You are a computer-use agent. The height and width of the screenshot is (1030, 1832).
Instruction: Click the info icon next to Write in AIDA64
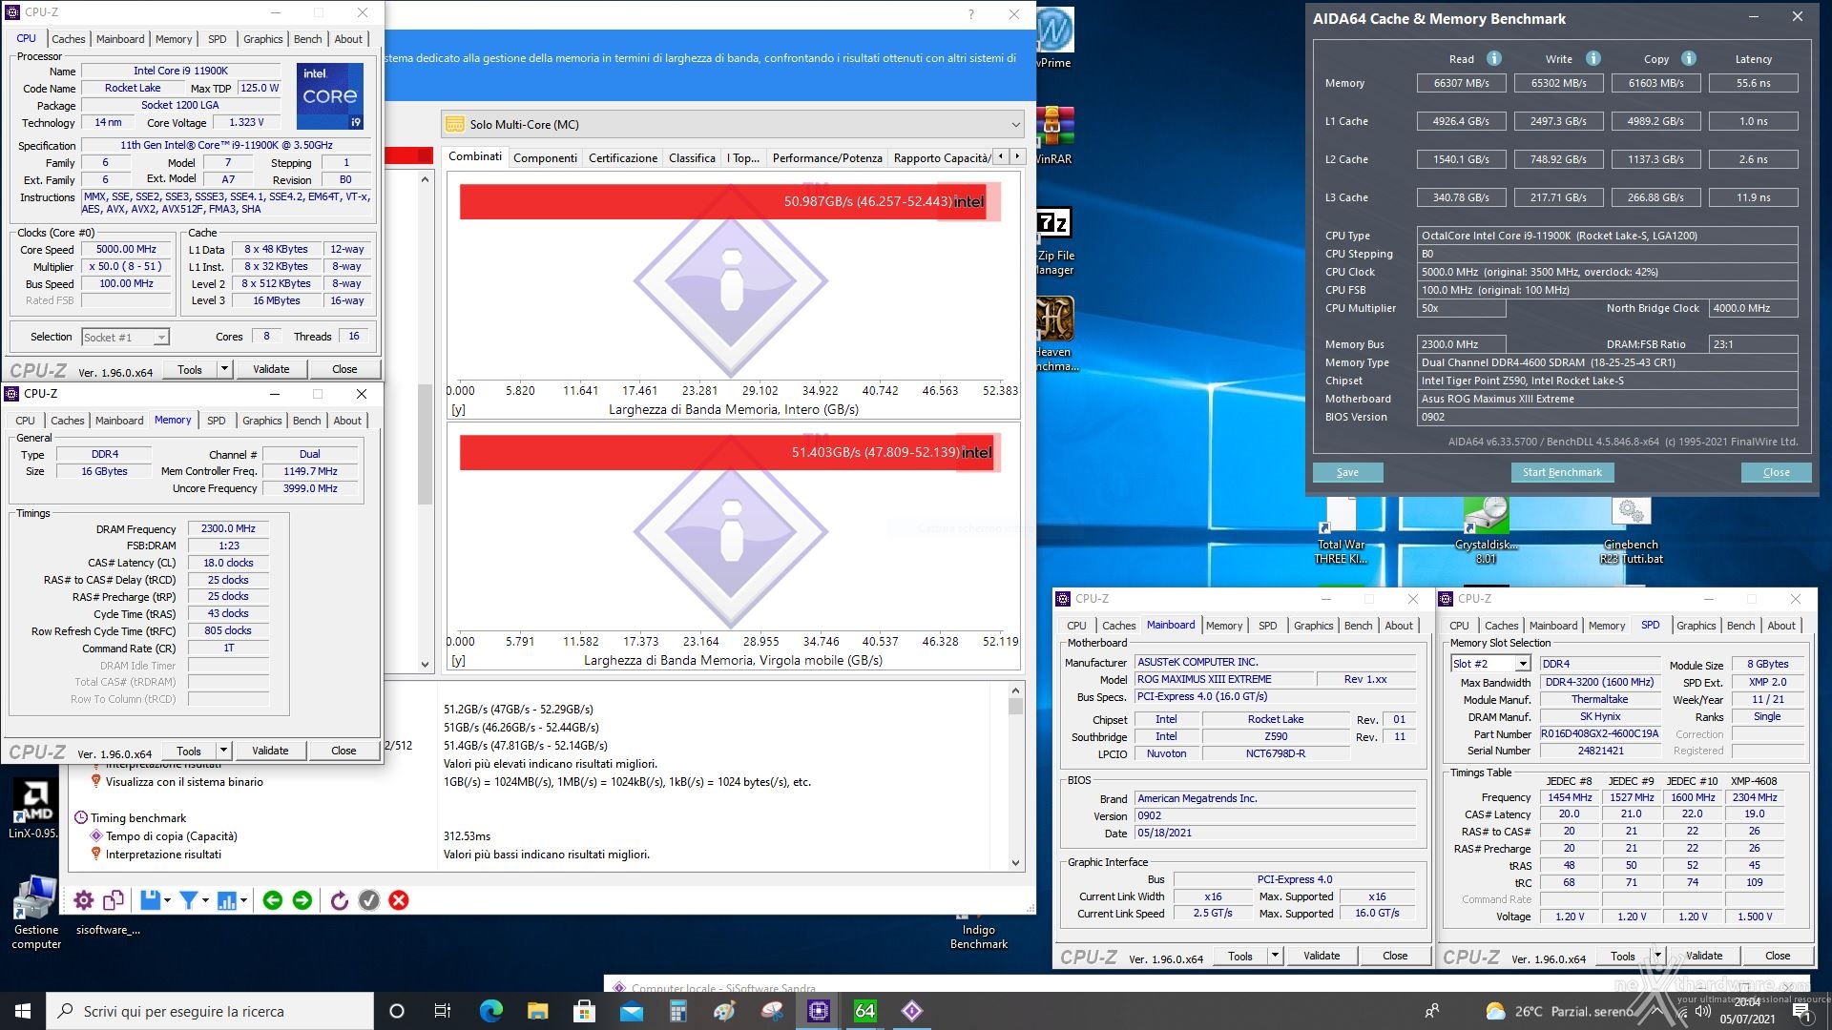pos(1593,58)
